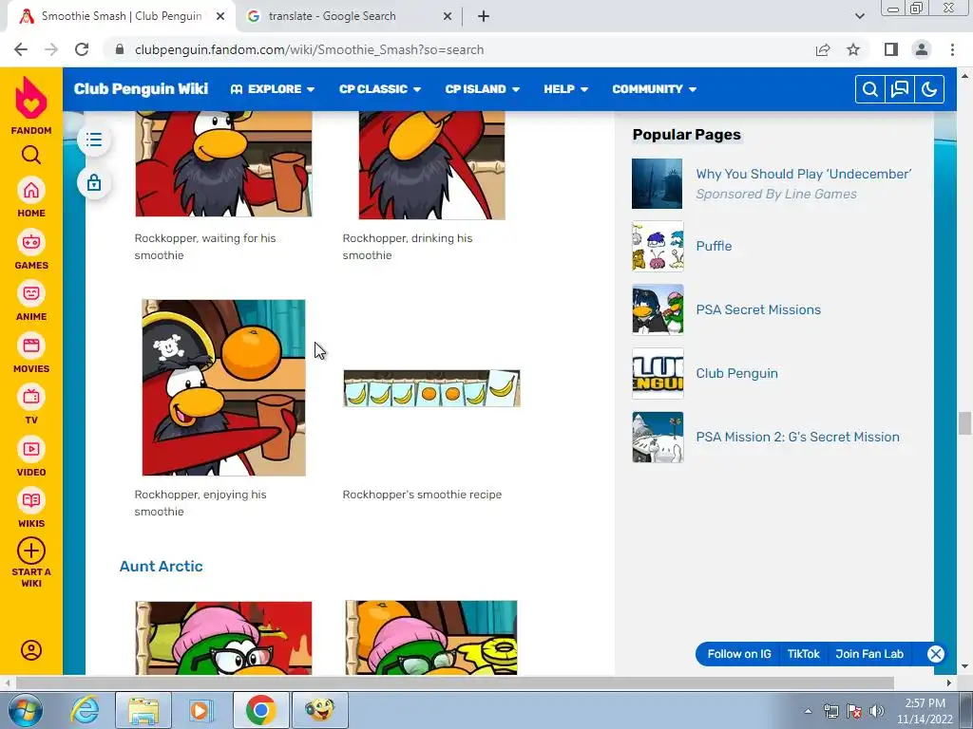Click the volume speaker tray icon
This screenshot has height=729, width=973.
coord(876,711)
